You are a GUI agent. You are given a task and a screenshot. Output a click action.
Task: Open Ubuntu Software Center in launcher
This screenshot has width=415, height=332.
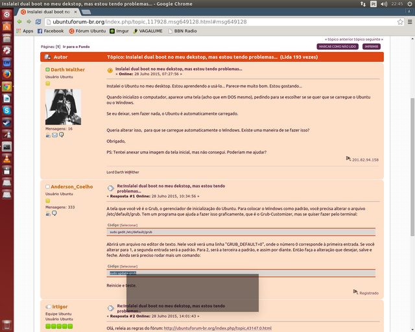(x=7, y=27)
